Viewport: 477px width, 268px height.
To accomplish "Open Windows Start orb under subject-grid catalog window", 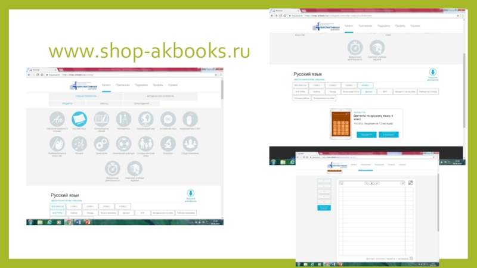I will (30, 222).
